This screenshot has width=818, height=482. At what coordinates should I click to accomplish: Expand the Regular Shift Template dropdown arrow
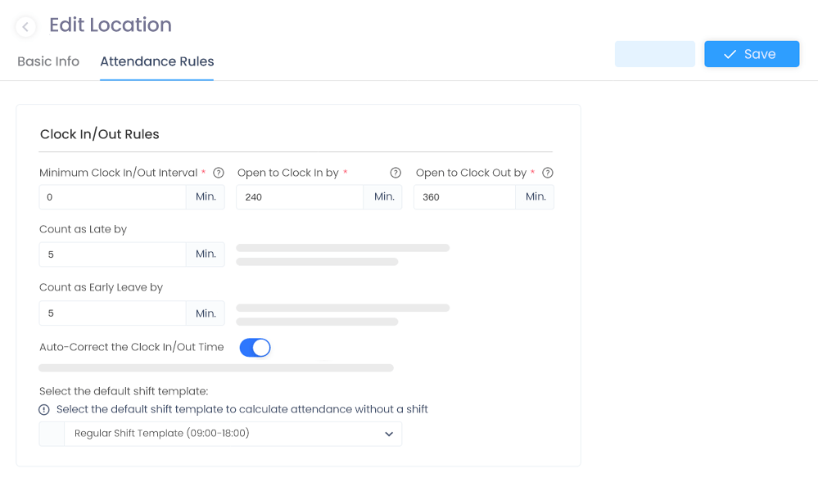[x=389, y=434]
